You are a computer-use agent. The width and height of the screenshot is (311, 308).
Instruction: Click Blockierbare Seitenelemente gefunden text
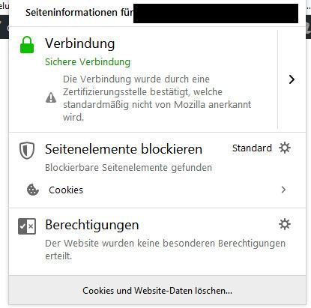pos(128,168)
